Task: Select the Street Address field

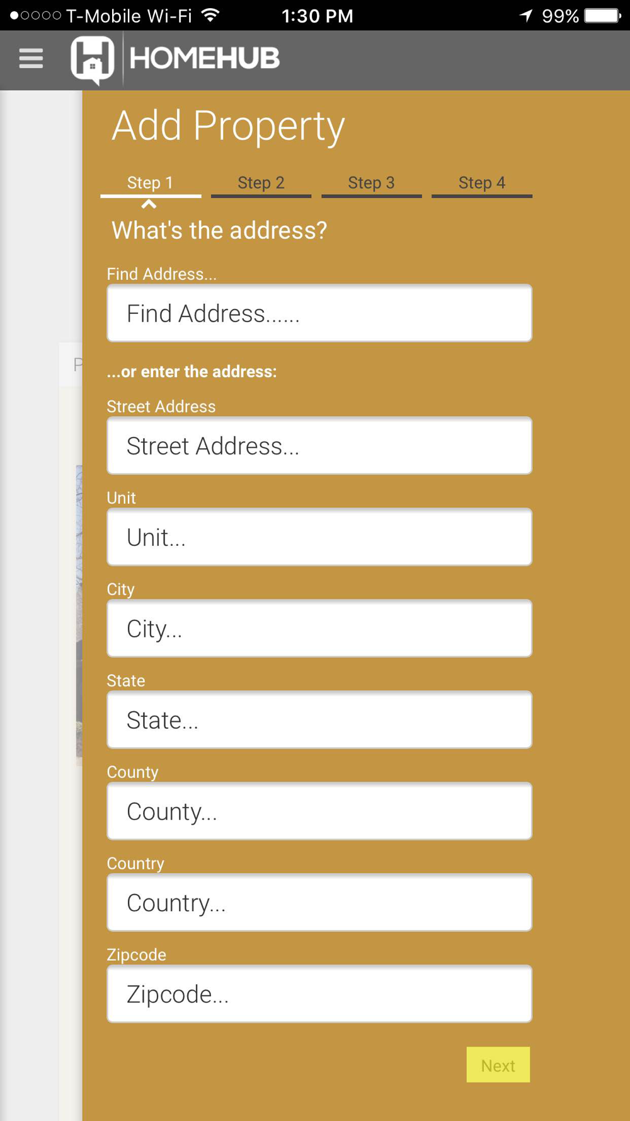Action: 319,446
